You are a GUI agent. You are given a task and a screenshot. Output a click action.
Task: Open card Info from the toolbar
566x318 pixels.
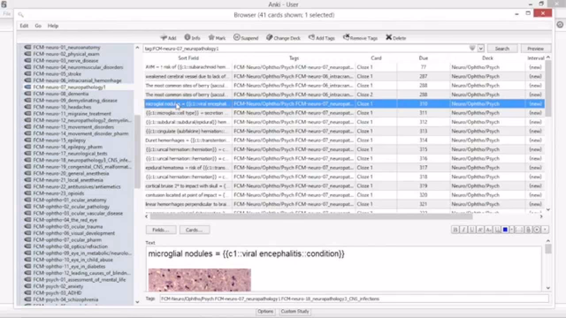click(192, 38)
